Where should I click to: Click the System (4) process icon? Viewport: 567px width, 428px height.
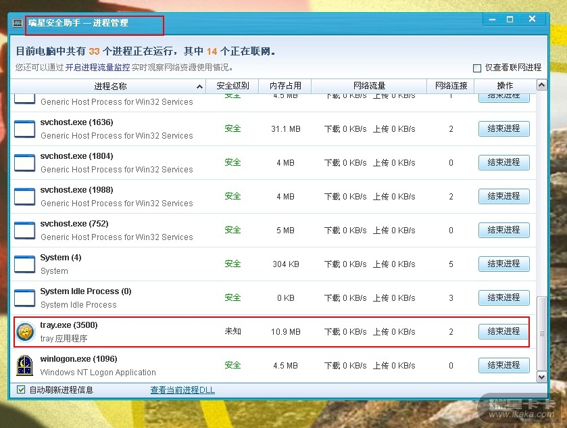point(24,264)
